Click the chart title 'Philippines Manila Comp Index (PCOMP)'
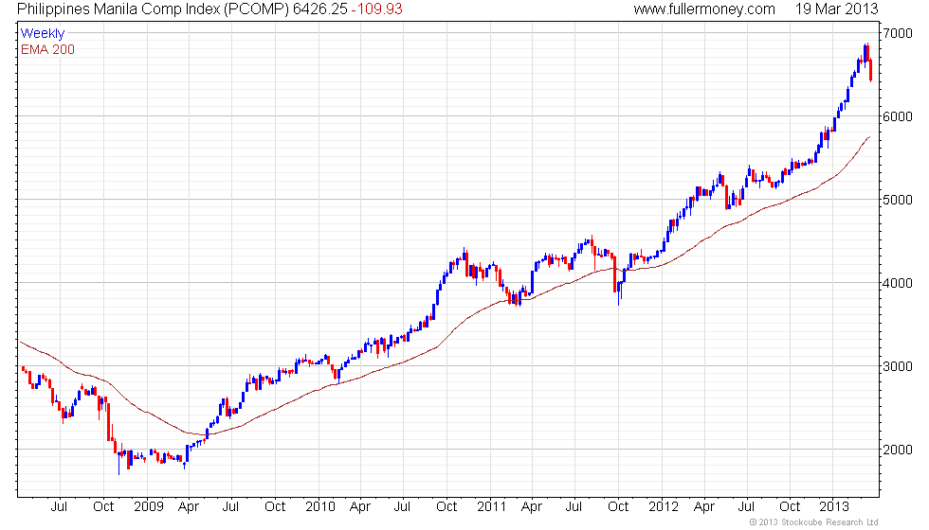Screen dimensions: 929x530 pyautogui.click(x=153, y=9)
